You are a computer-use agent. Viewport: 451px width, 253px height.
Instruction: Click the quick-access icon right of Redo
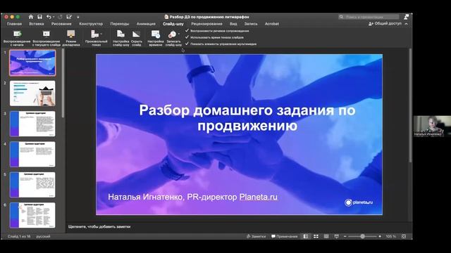coord(69,17)
